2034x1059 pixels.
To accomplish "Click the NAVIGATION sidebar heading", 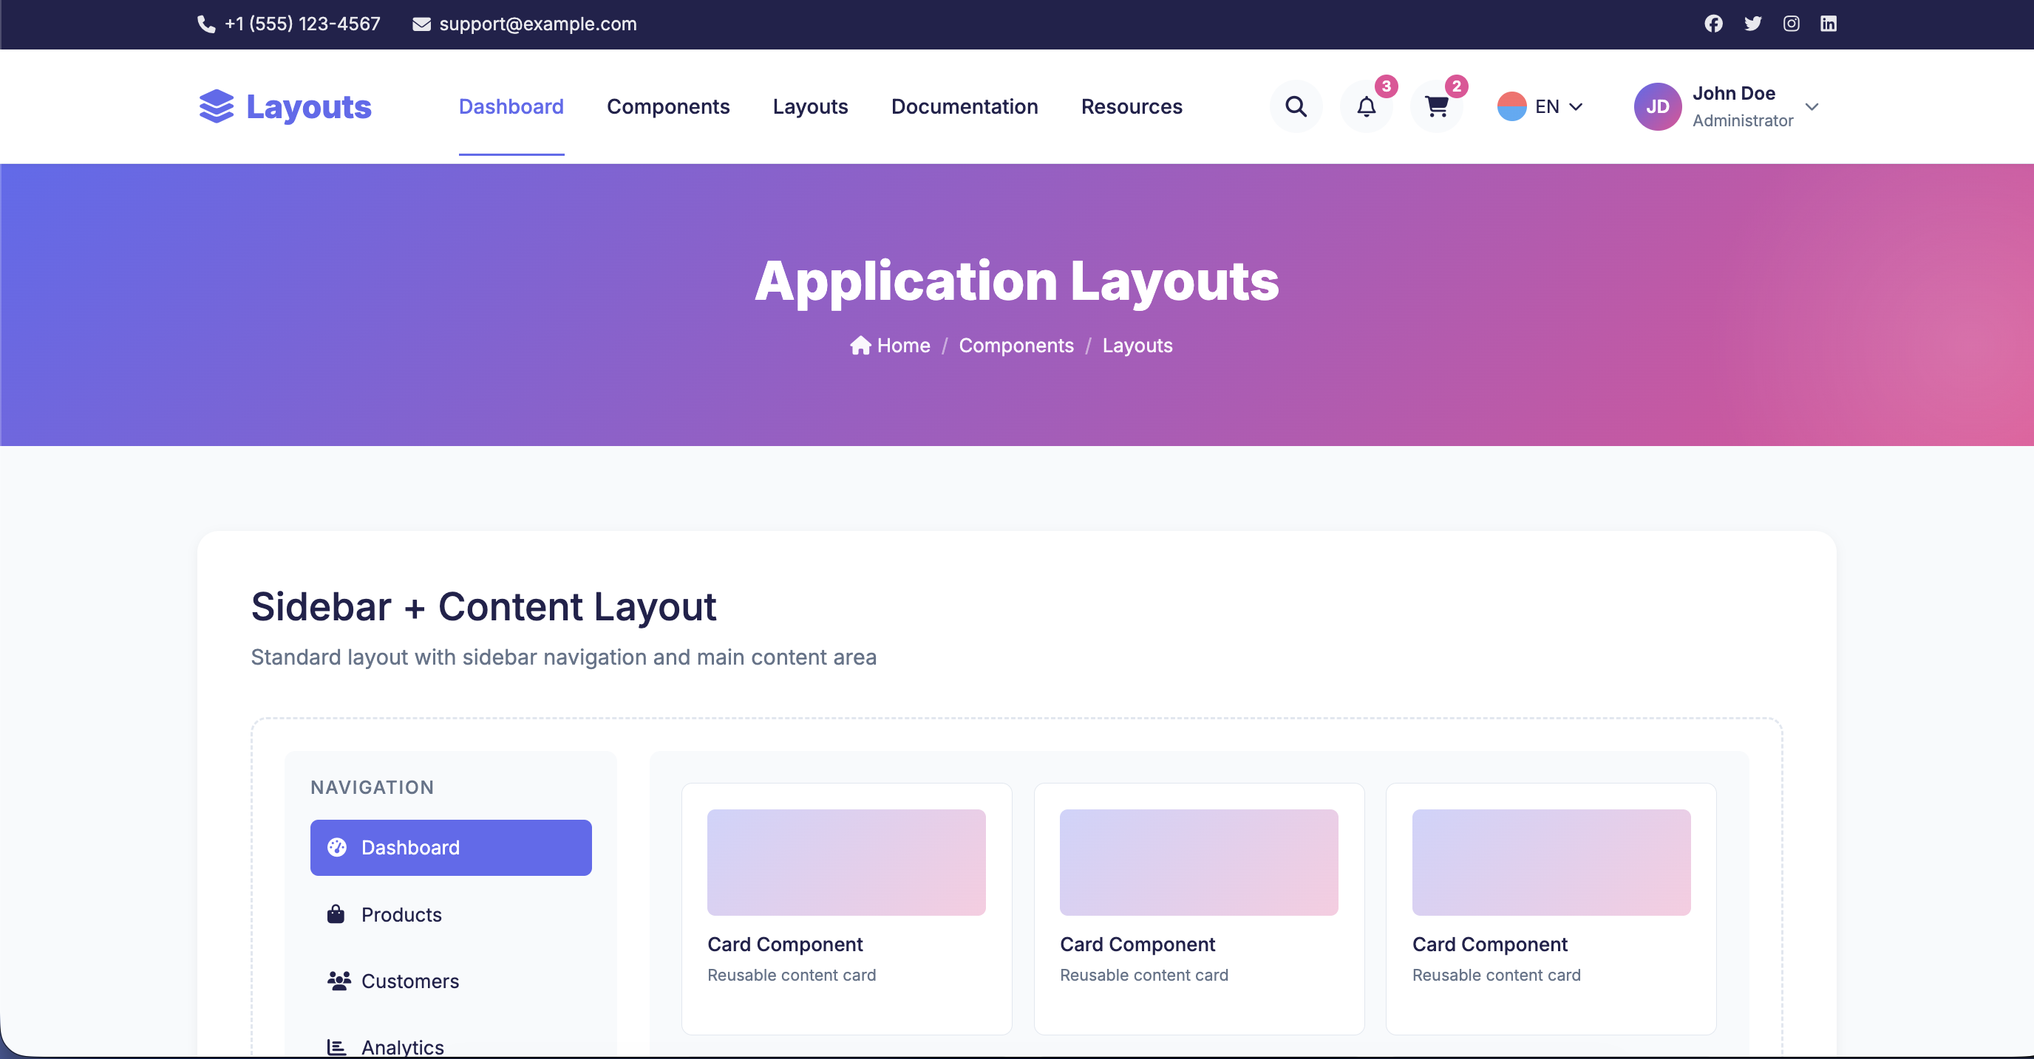I will [372, 787].
